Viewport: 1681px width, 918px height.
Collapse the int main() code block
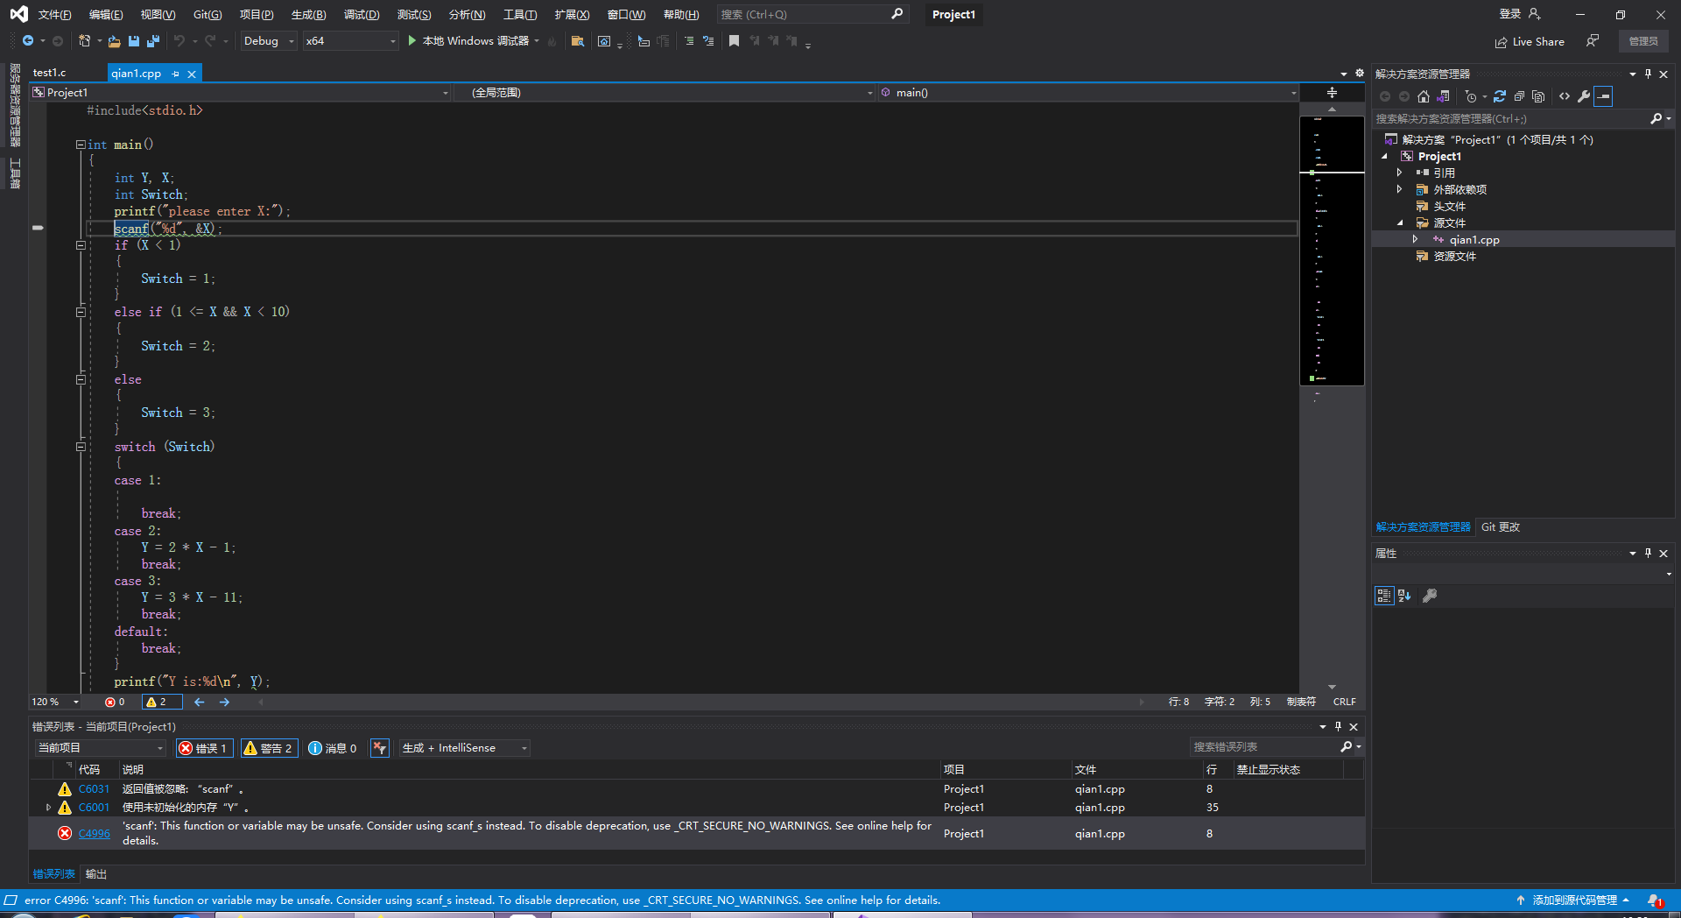click(81, 145)
